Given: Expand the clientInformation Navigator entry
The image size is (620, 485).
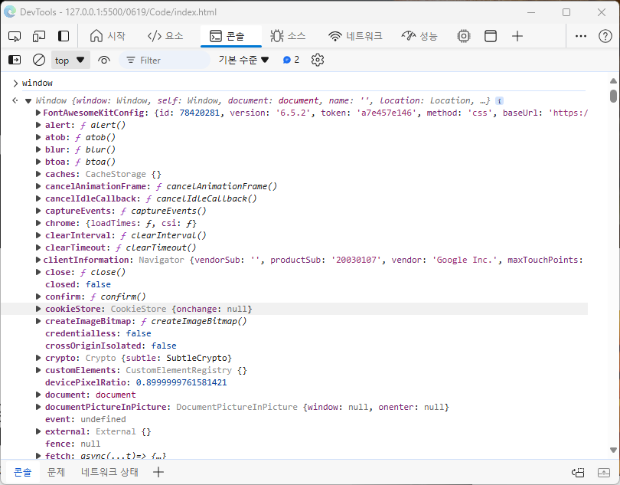Looking at the screenshot, I should pos(38,260).
